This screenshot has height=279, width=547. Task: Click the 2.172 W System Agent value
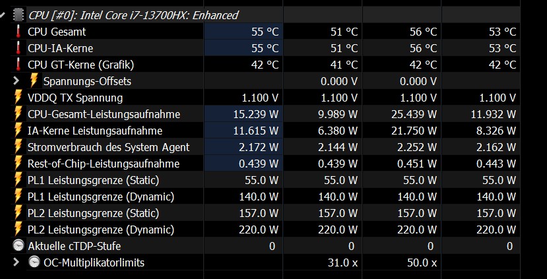click(x=259, y=147)
